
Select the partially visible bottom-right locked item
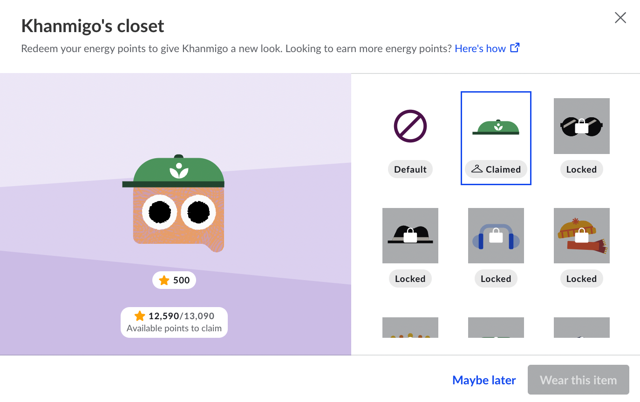point(582,328)
